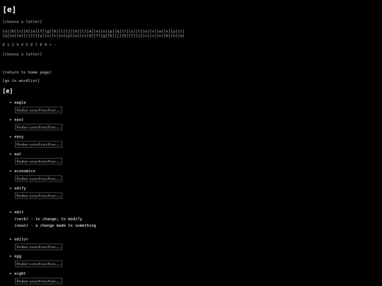
Task: Select the word edit
Action: tap(19, 212)
